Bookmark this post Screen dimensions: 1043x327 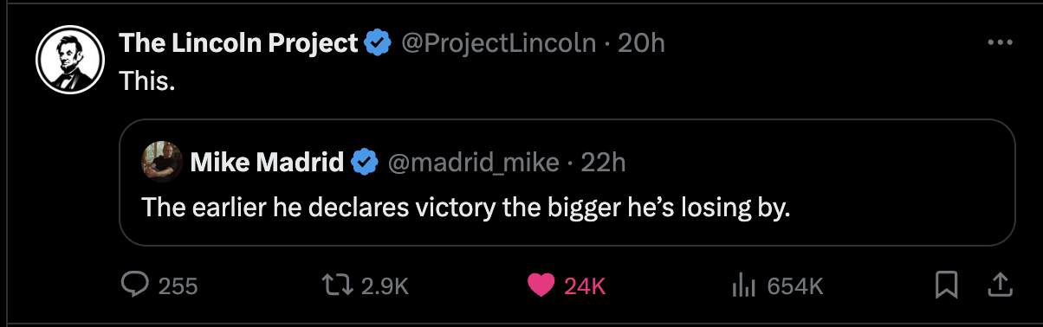(x=947, y=285)
